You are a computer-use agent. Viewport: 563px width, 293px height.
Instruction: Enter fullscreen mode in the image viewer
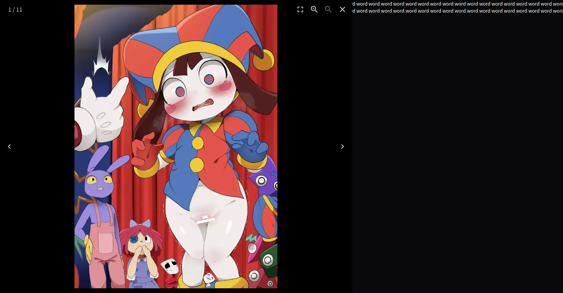[x=300, y=10]
